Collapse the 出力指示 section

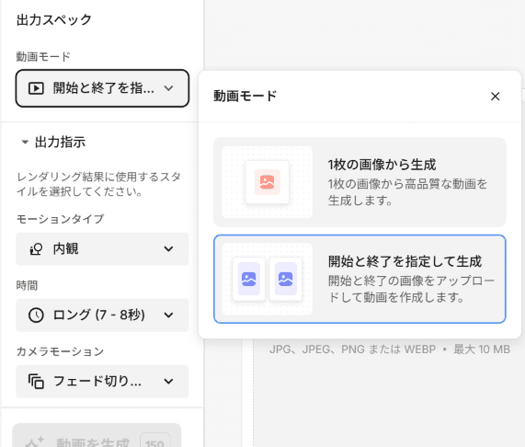tap(25, 142)
